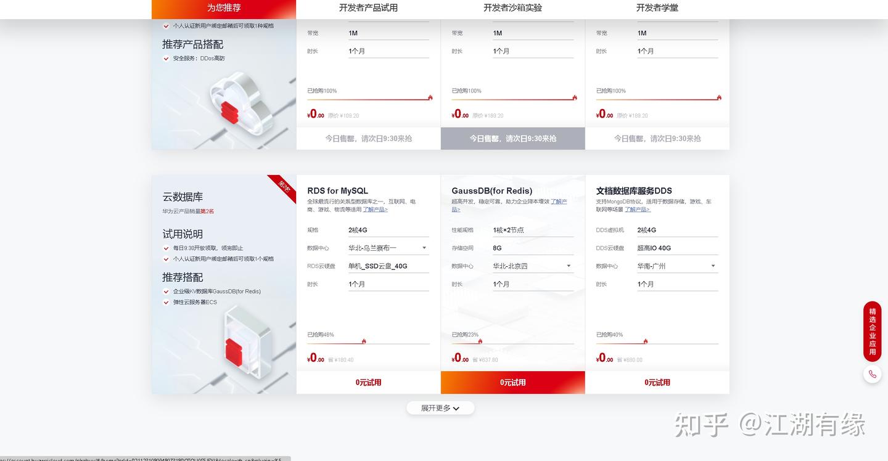Click 0元试用 under RDS for MySQL
888x461 pixels.
[x=368, y=382]
